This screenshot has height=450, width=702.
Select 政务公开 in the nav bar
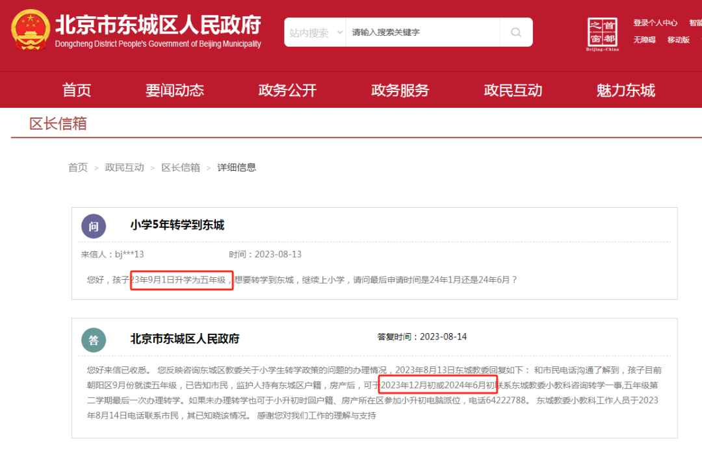pos(287,90)
